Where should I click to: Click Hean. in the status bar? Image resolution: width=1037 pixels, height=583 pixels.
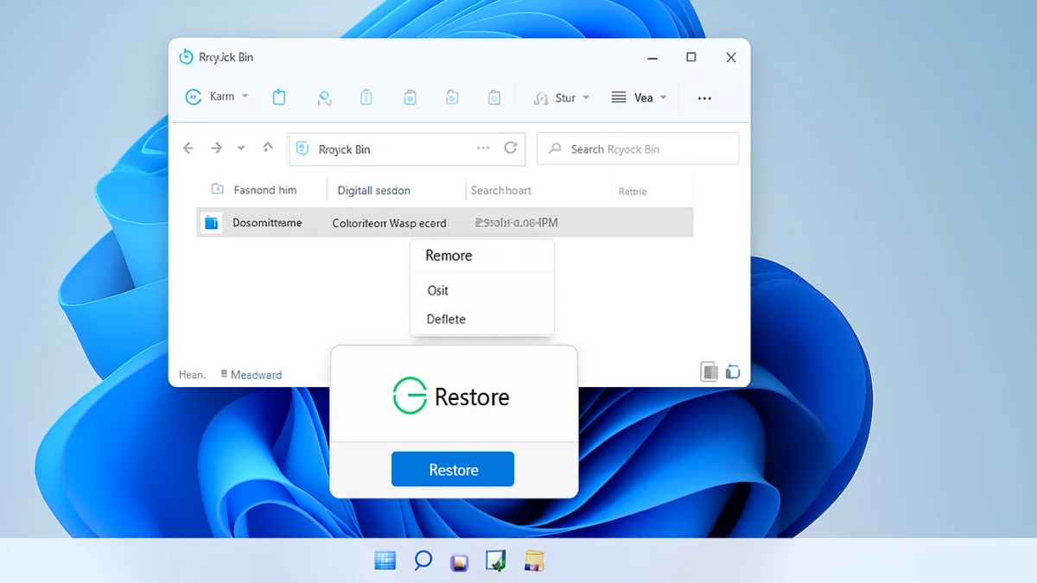(x=192, y=375)
